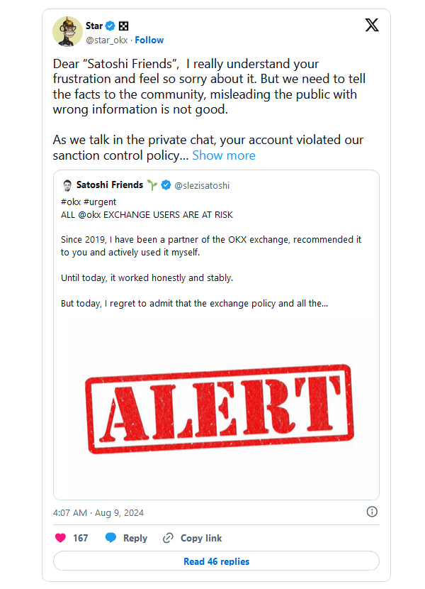The image size is (425, 589).
Task: Open the @star_okx handle link
Action: tap(107, 40)
